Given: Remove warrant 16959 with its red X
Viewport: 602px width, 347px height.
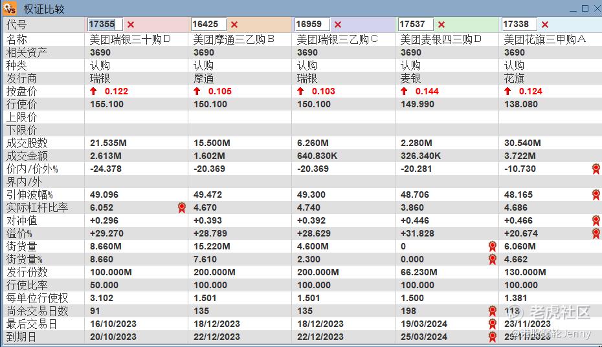Looking at the screenshot, I should coord(338,25).
